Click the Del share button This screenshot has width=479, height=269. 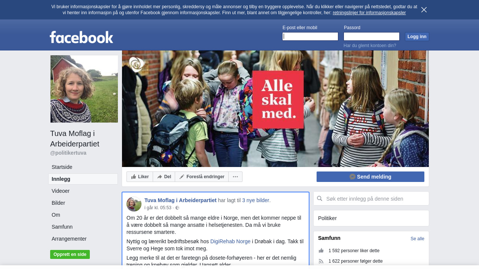(164, 177)
